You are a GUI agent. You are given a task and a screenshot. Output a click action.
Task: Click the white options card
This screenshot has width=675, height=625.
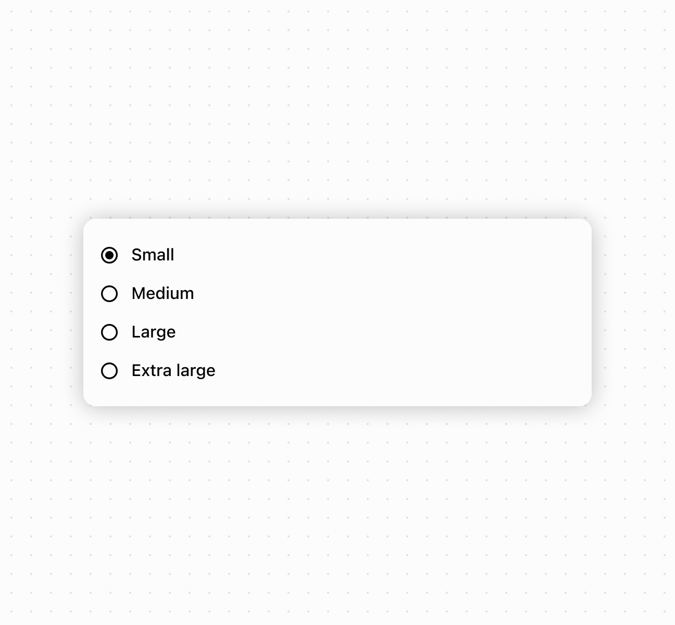tap(417, 312)
